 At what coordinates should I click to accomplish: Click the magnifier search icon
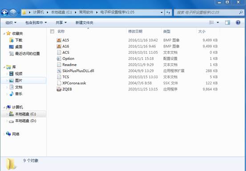tap(241, 12)
